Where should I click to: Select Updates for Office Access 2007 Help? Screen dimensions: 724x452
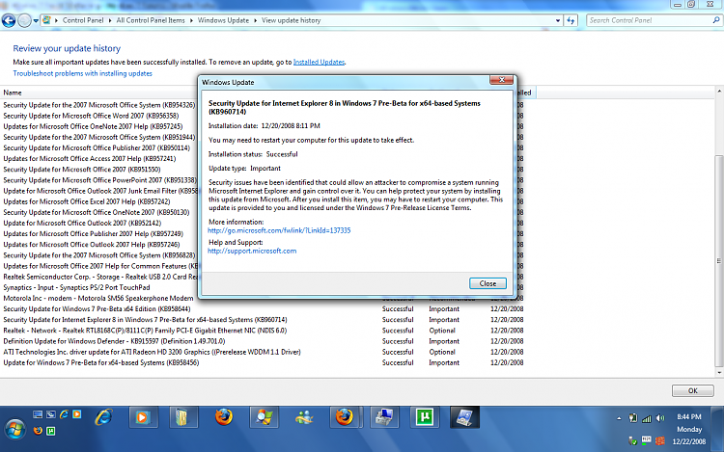90,158
